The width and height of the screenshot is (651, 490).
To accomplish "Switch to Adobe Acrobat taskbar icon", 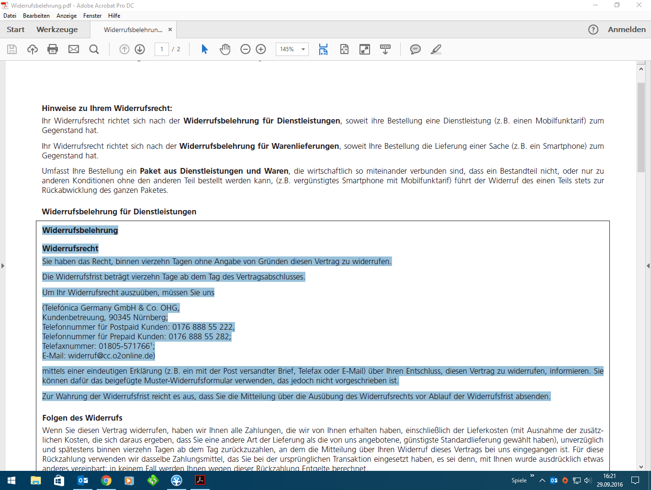I will coord(200,480).
